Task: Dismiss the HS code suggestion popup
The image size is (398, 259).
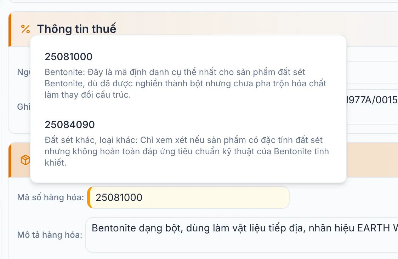Action: tap(372, 212)
